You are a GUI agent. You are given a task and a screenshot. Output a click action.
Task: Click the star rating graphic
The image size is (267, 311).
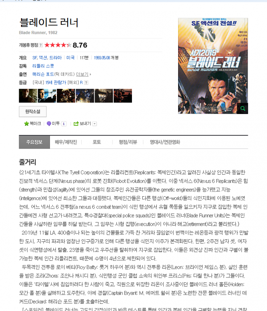[x=58, y=45]
